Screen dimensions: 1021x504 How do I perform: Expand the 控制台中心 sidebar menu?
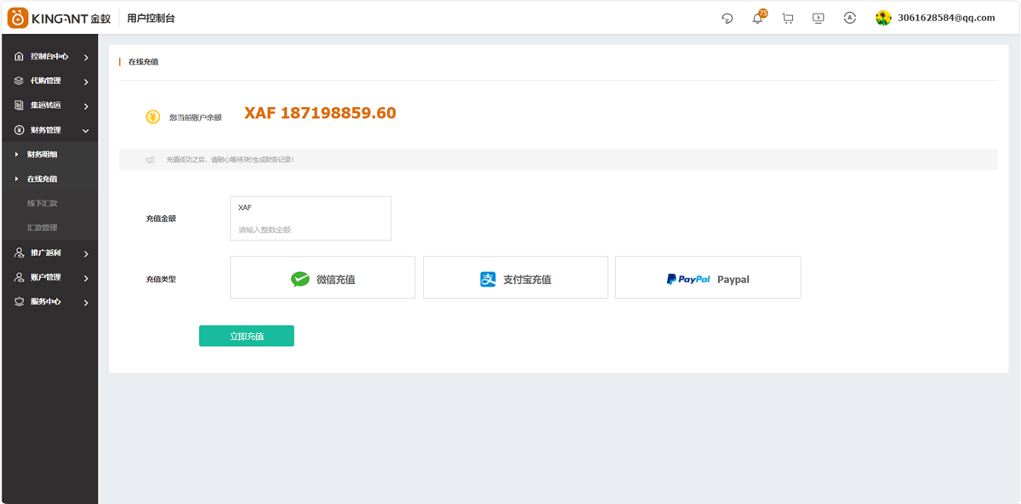click(49, 57)
